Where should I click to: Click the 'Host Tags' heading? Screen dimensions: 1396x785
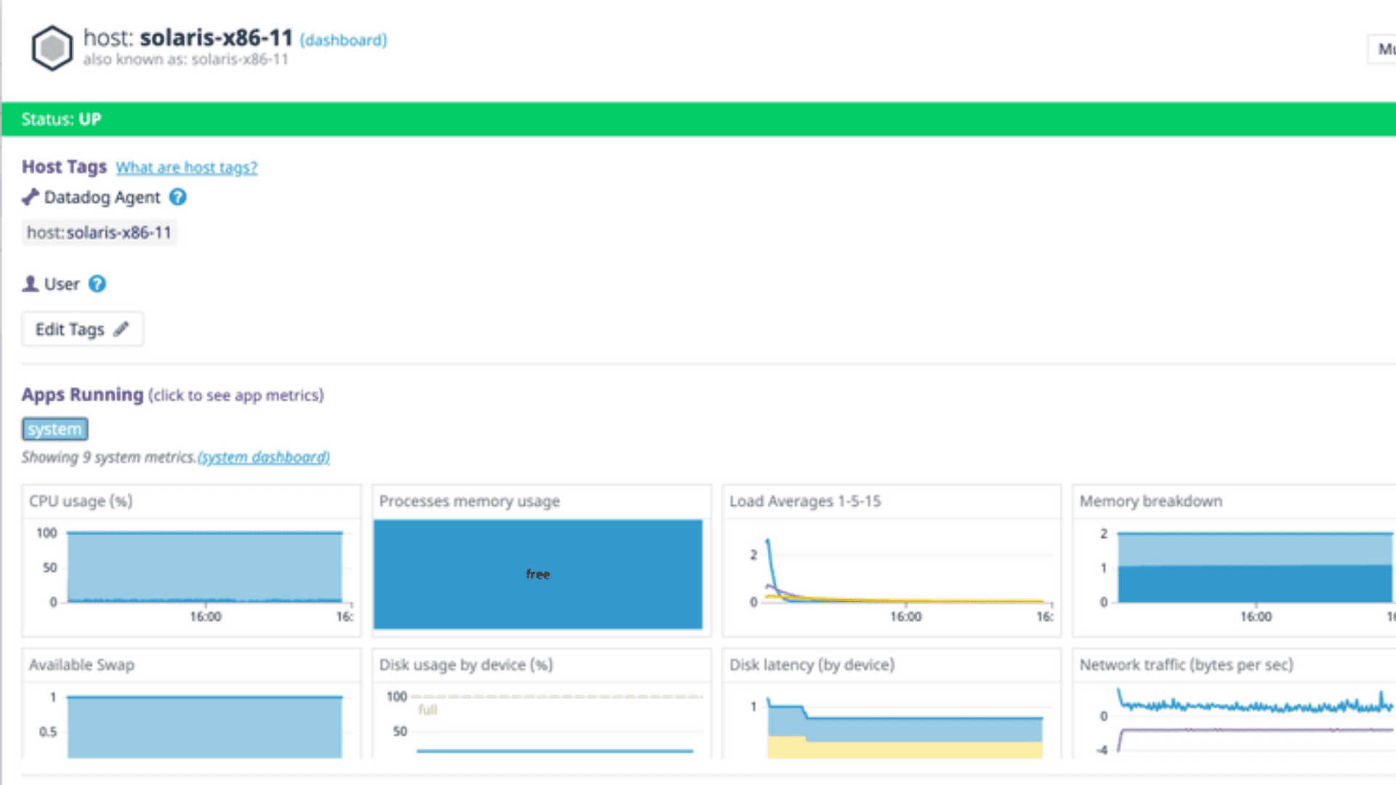(x=64, y=166)
